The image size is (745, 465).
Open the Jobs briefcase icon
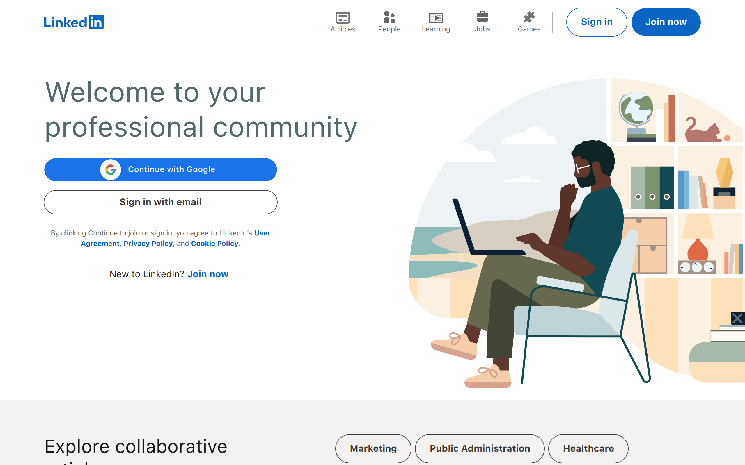tap(482, 17)
